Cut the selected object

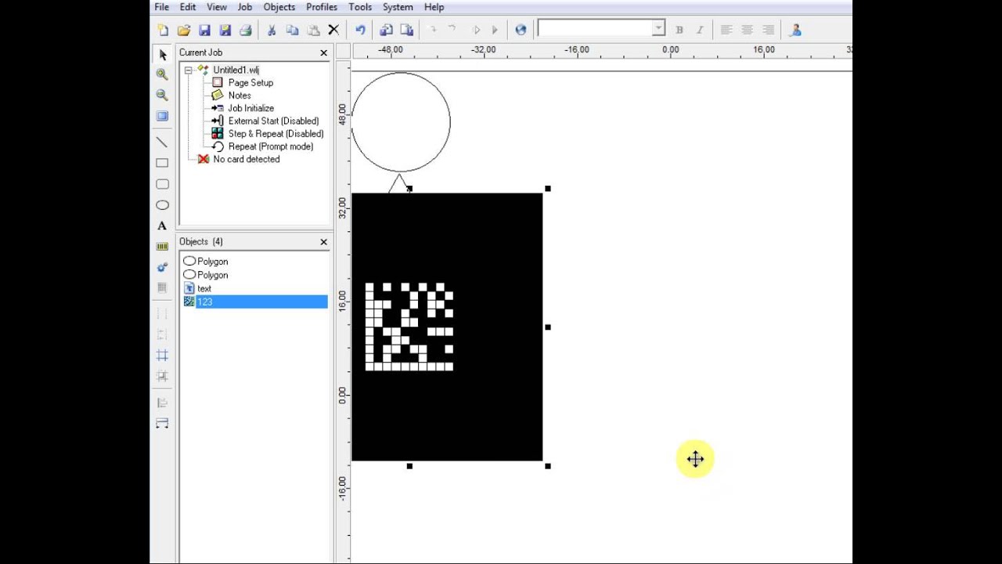point(272,30)
